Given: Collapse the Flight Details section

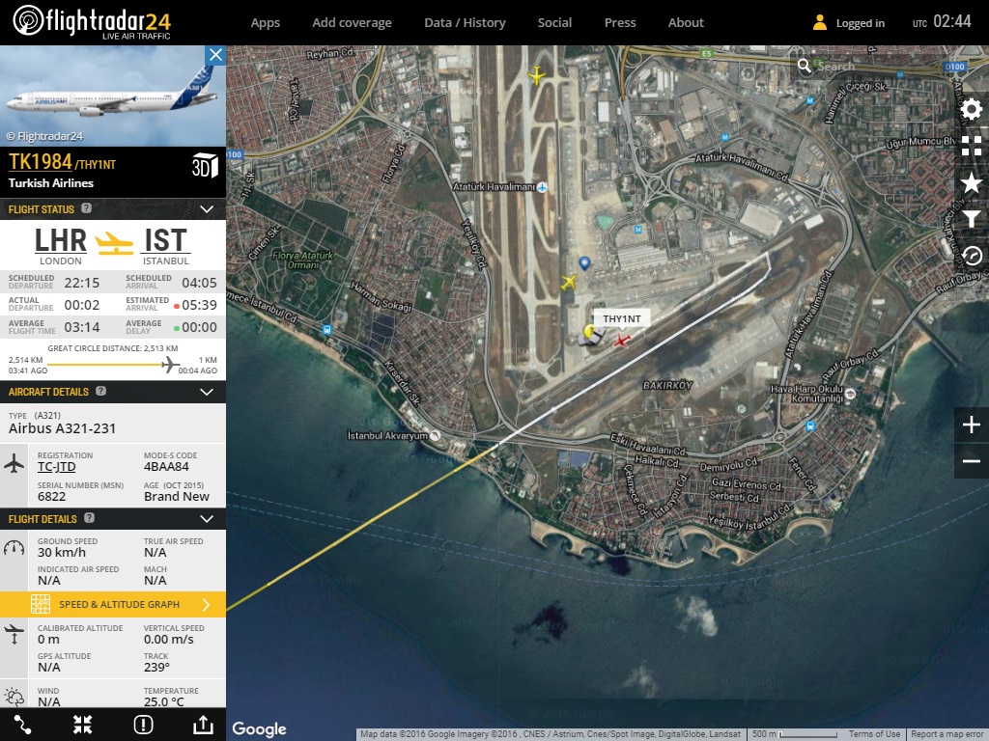Looking at the screenshot, I should coord(206,519).
